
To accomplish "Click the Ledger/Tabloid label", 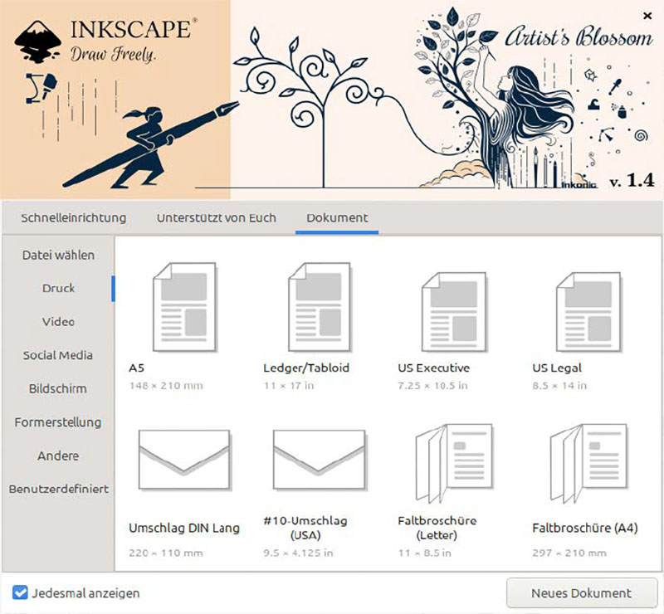I will pyautogui.click(x=306, y=368).
